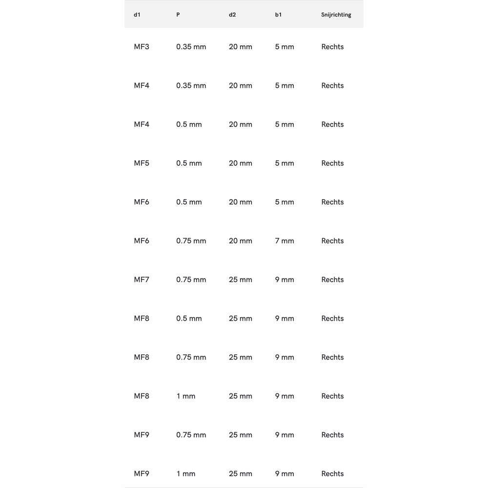488x488 pixels.
Task: Click the 0.5 mm pitch in the MF5 row
Action: [189, 163]
